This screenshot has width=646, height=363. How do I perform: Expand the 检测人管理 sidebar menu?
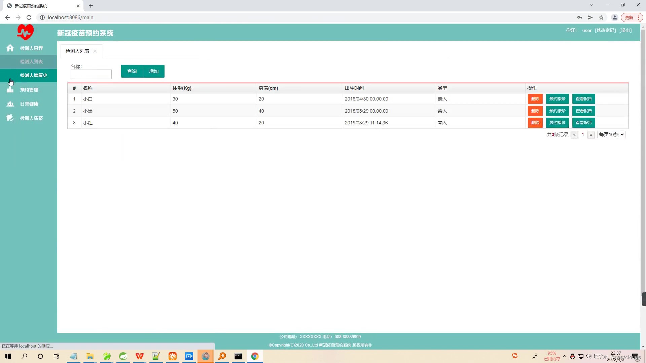(x=31, y=48)
